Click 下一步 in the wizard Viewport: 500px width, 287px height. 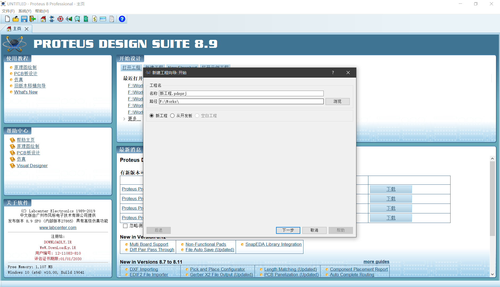pyautogui.click(x=288, y=230)
